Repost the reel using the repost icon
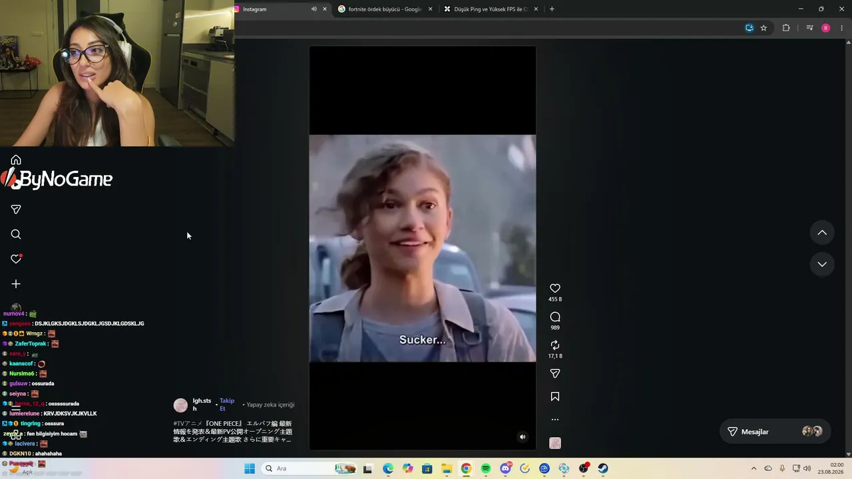The height and width of the screenshot is (479, 852). [x=555, y=345]
